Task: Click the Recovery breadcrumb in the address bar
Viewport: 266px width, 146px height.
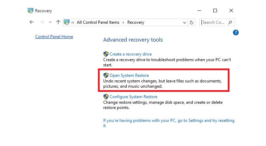Action: tap(136, 22)
